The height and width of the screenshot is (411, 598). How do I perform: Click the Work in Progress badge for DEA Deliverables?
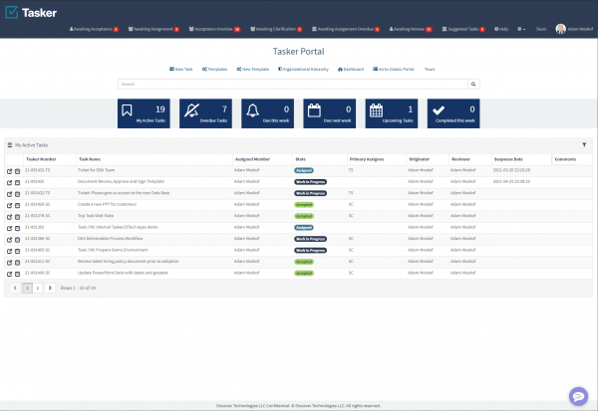310,239
